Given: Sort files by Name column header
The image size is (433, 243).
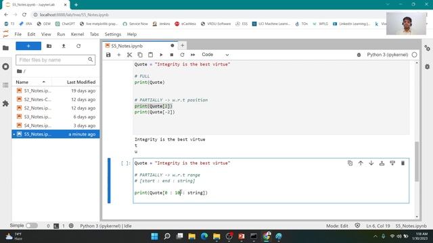Looking at the screenshot, I should click(x=31, y=82).
